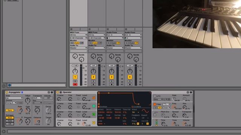Arm track 3 for recording

tap(111, 84)
